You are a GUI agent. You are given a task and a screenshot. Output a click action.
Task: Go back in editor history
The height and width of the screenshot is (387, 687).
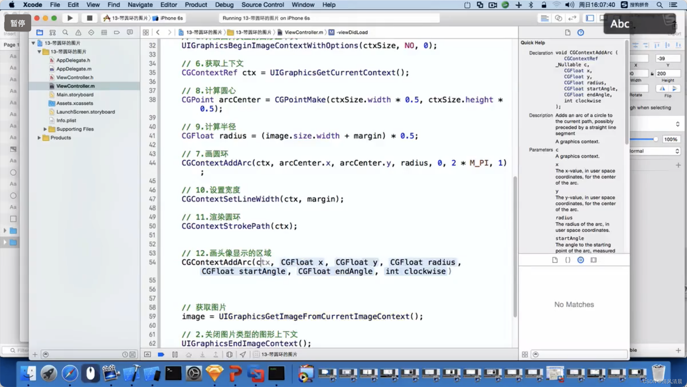[x=158, y=32]
